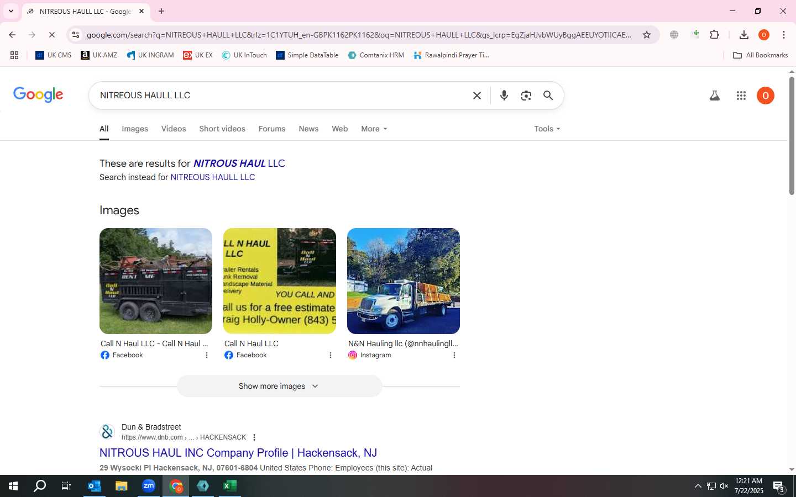Open Chrome three-dot menu
796x497 pixels.
pos(784,35)
